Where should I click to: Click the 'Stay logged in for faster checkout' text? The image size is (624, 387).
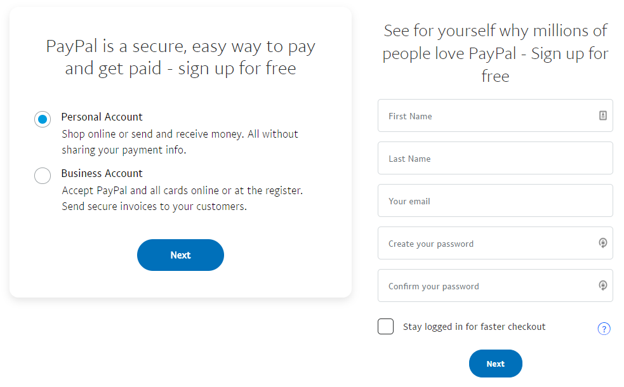(474, 327)
